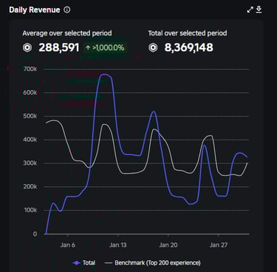Click the 8,369,148 total value

(x=188, y=47)
